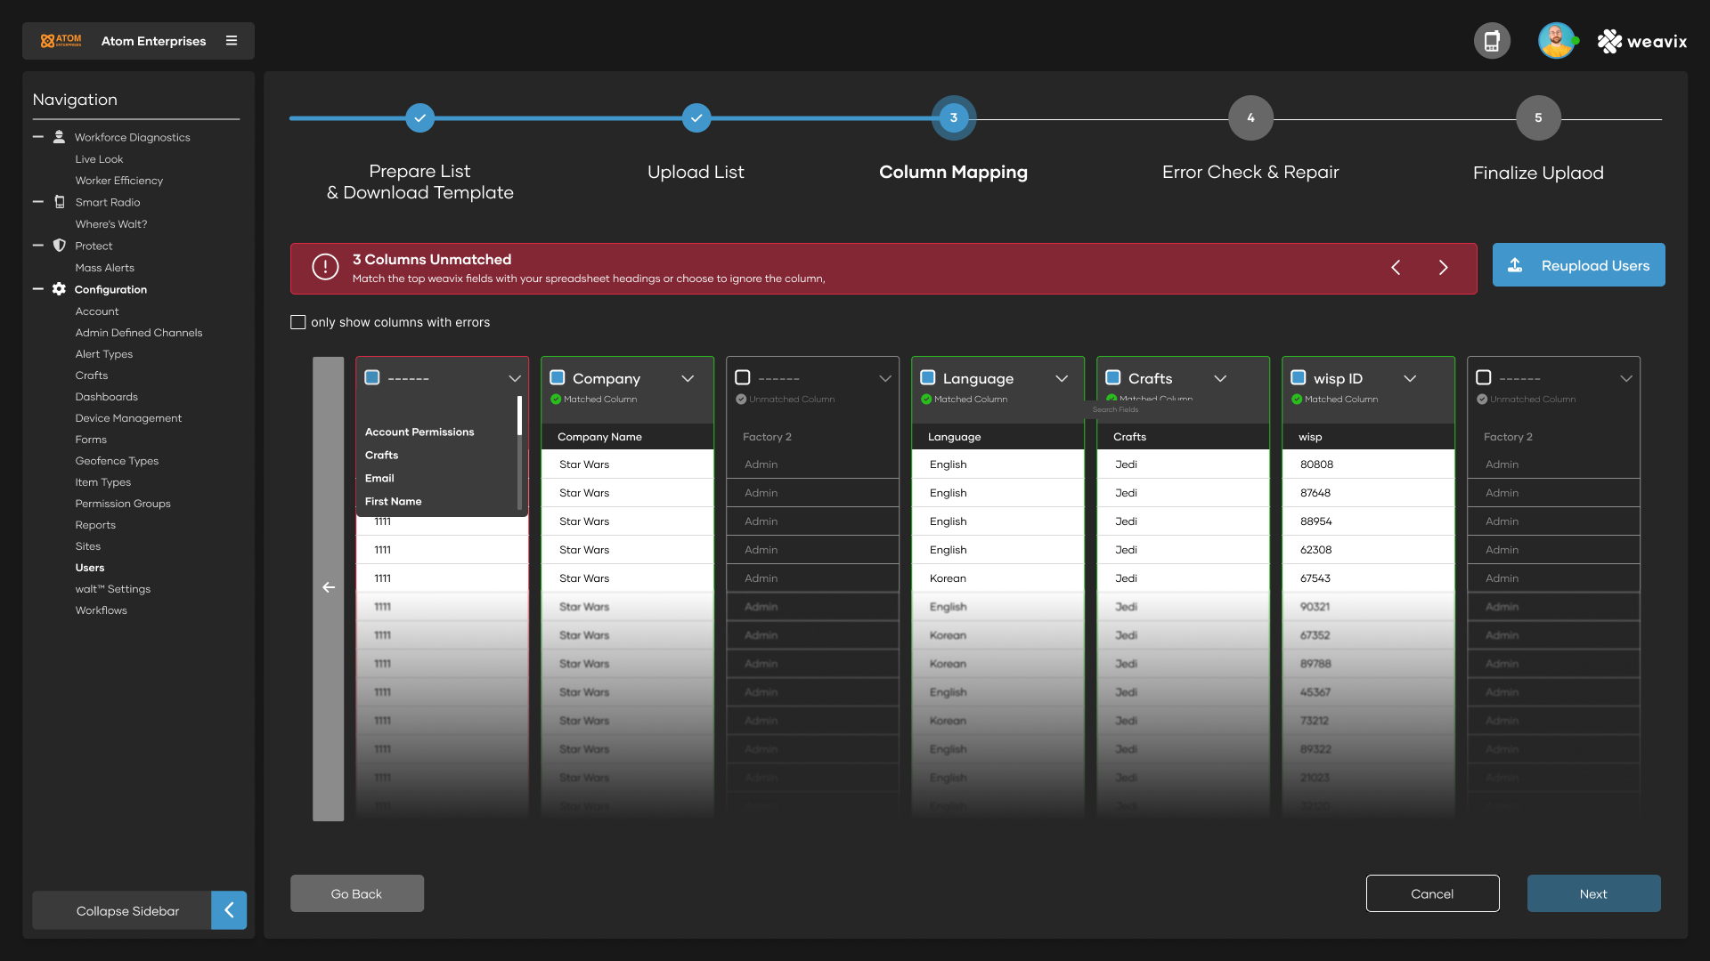Click the Configuration gear icon
1710x961 pixels.
coord(59,289)
